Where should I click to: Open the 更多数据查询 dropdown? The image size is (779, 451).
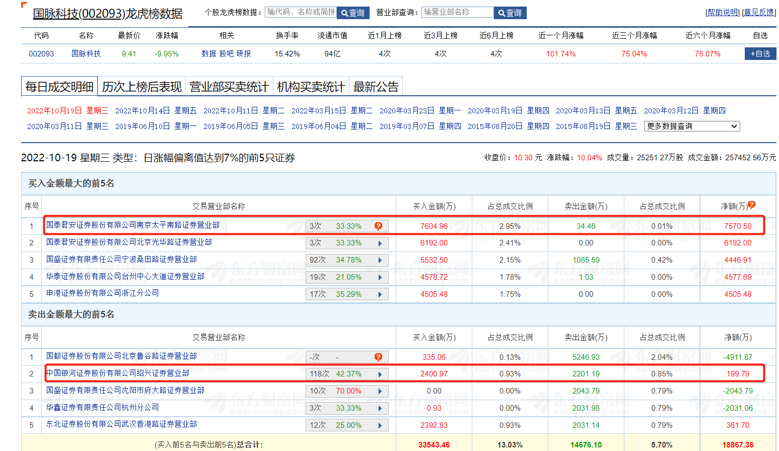[691, 126]
